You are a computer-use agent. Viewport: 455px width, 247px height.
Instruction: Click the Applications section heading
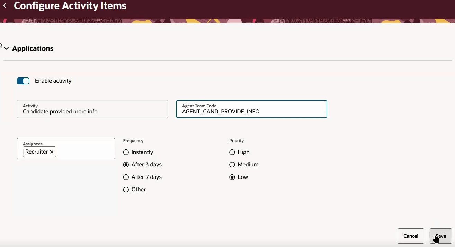[x=33, y=48]
